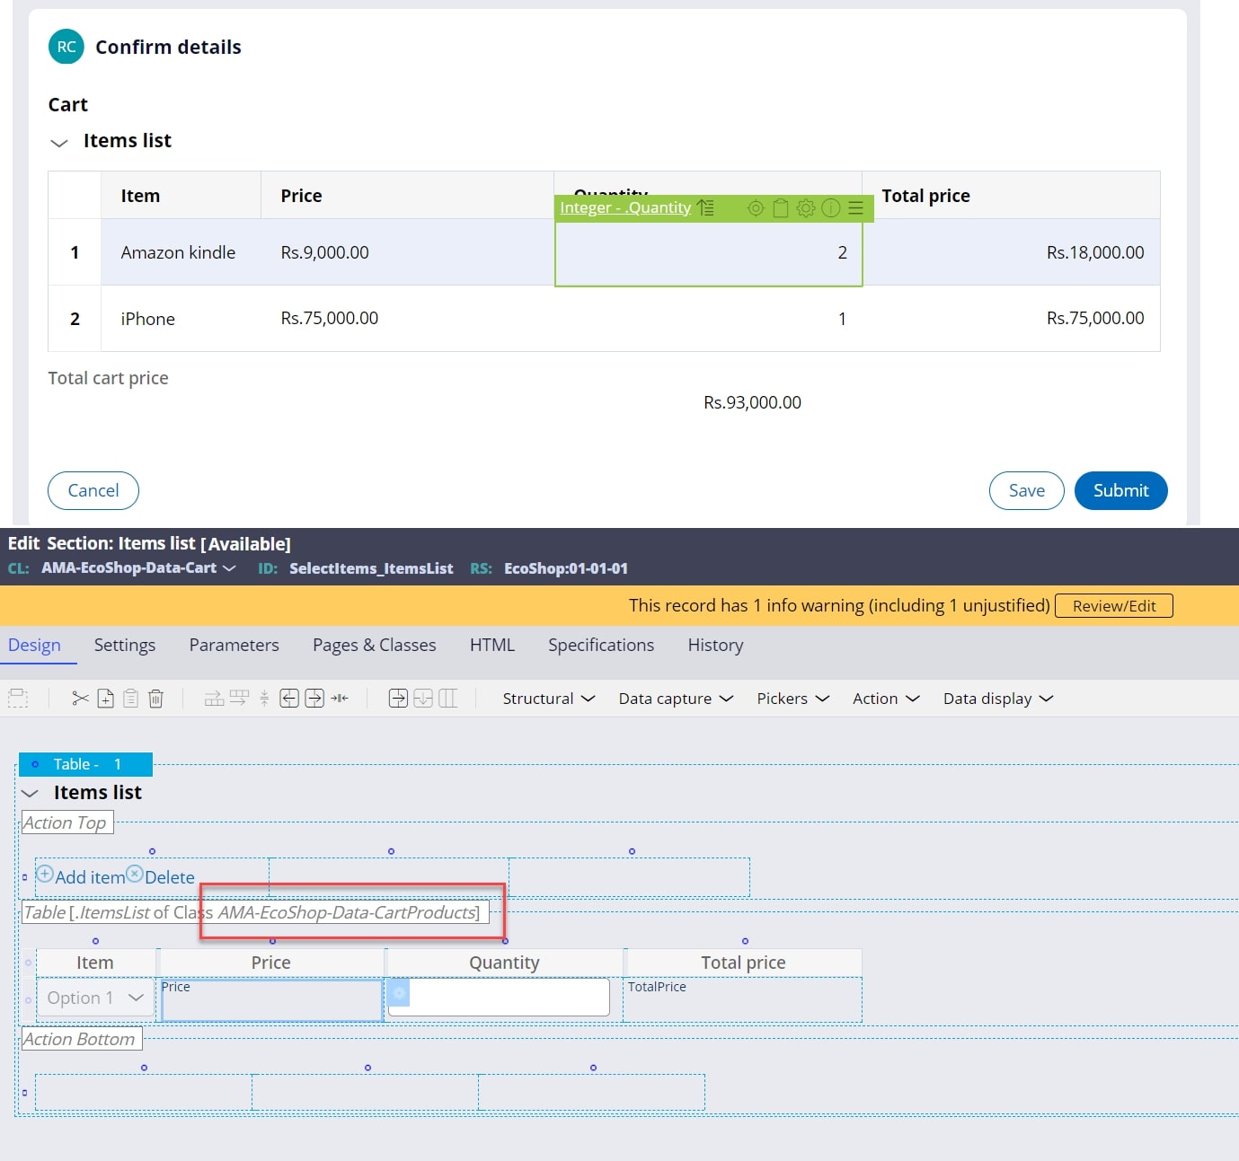Click the RC avatar circle
Screen dimensions: 1239x1161
point(66,47)
